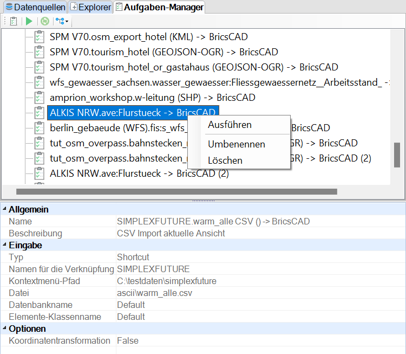406x354 pixels.
Task: Select highlighted ALKIS NRW.ave:Flurstueck -> BricsCAD task
Action: (x=133, y=113)
